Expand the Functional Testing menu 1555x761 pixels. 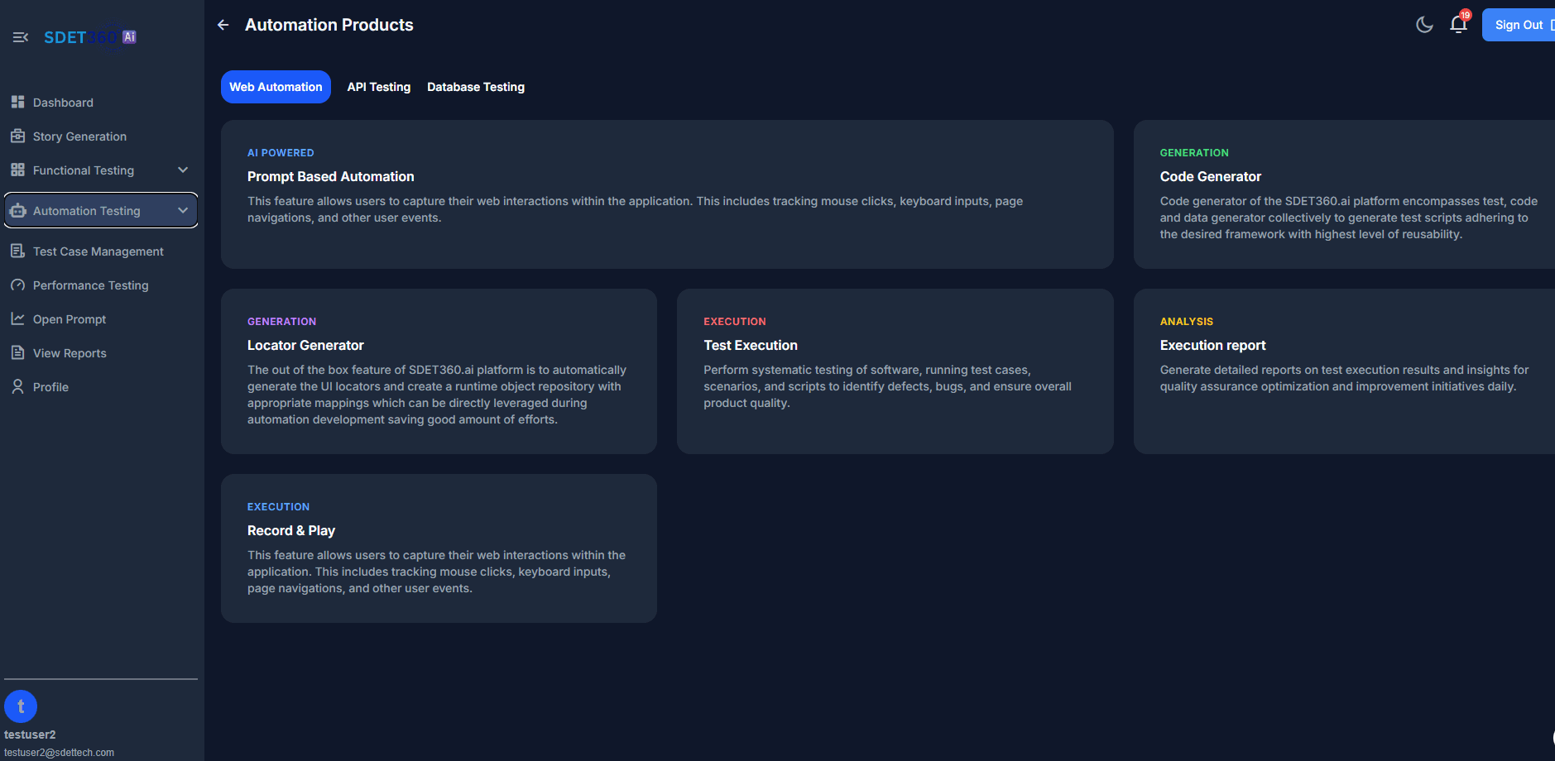click(x=183, y=170)
